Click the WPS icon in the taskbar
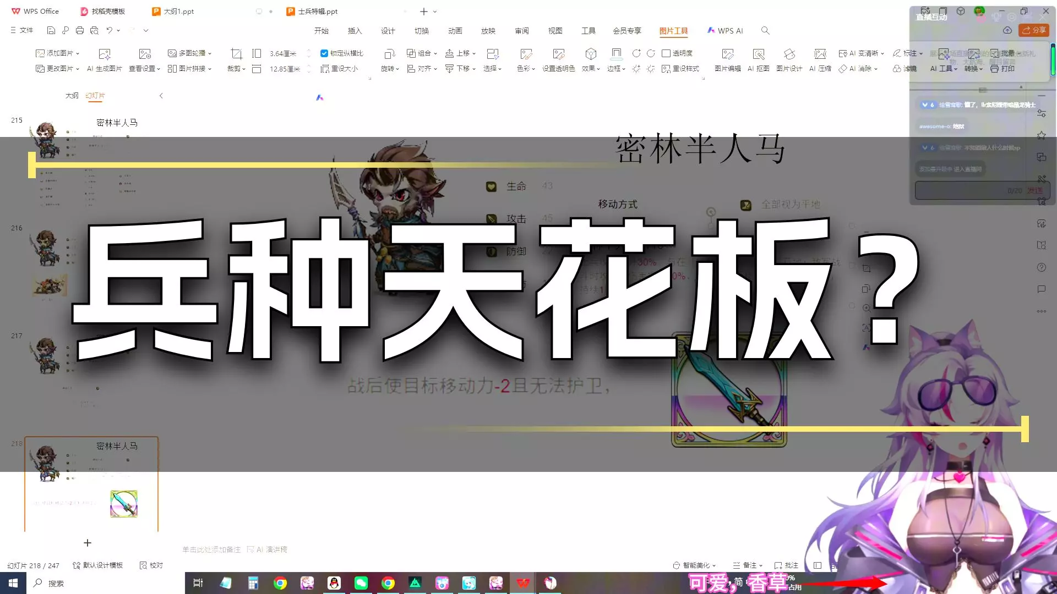The height and width of the screenshot is (594, 1057). (523, 583)
